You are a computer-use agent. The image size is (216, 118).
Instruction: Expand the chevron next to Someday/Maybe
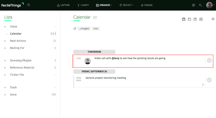pyautogui.click(x=5, y=61)
